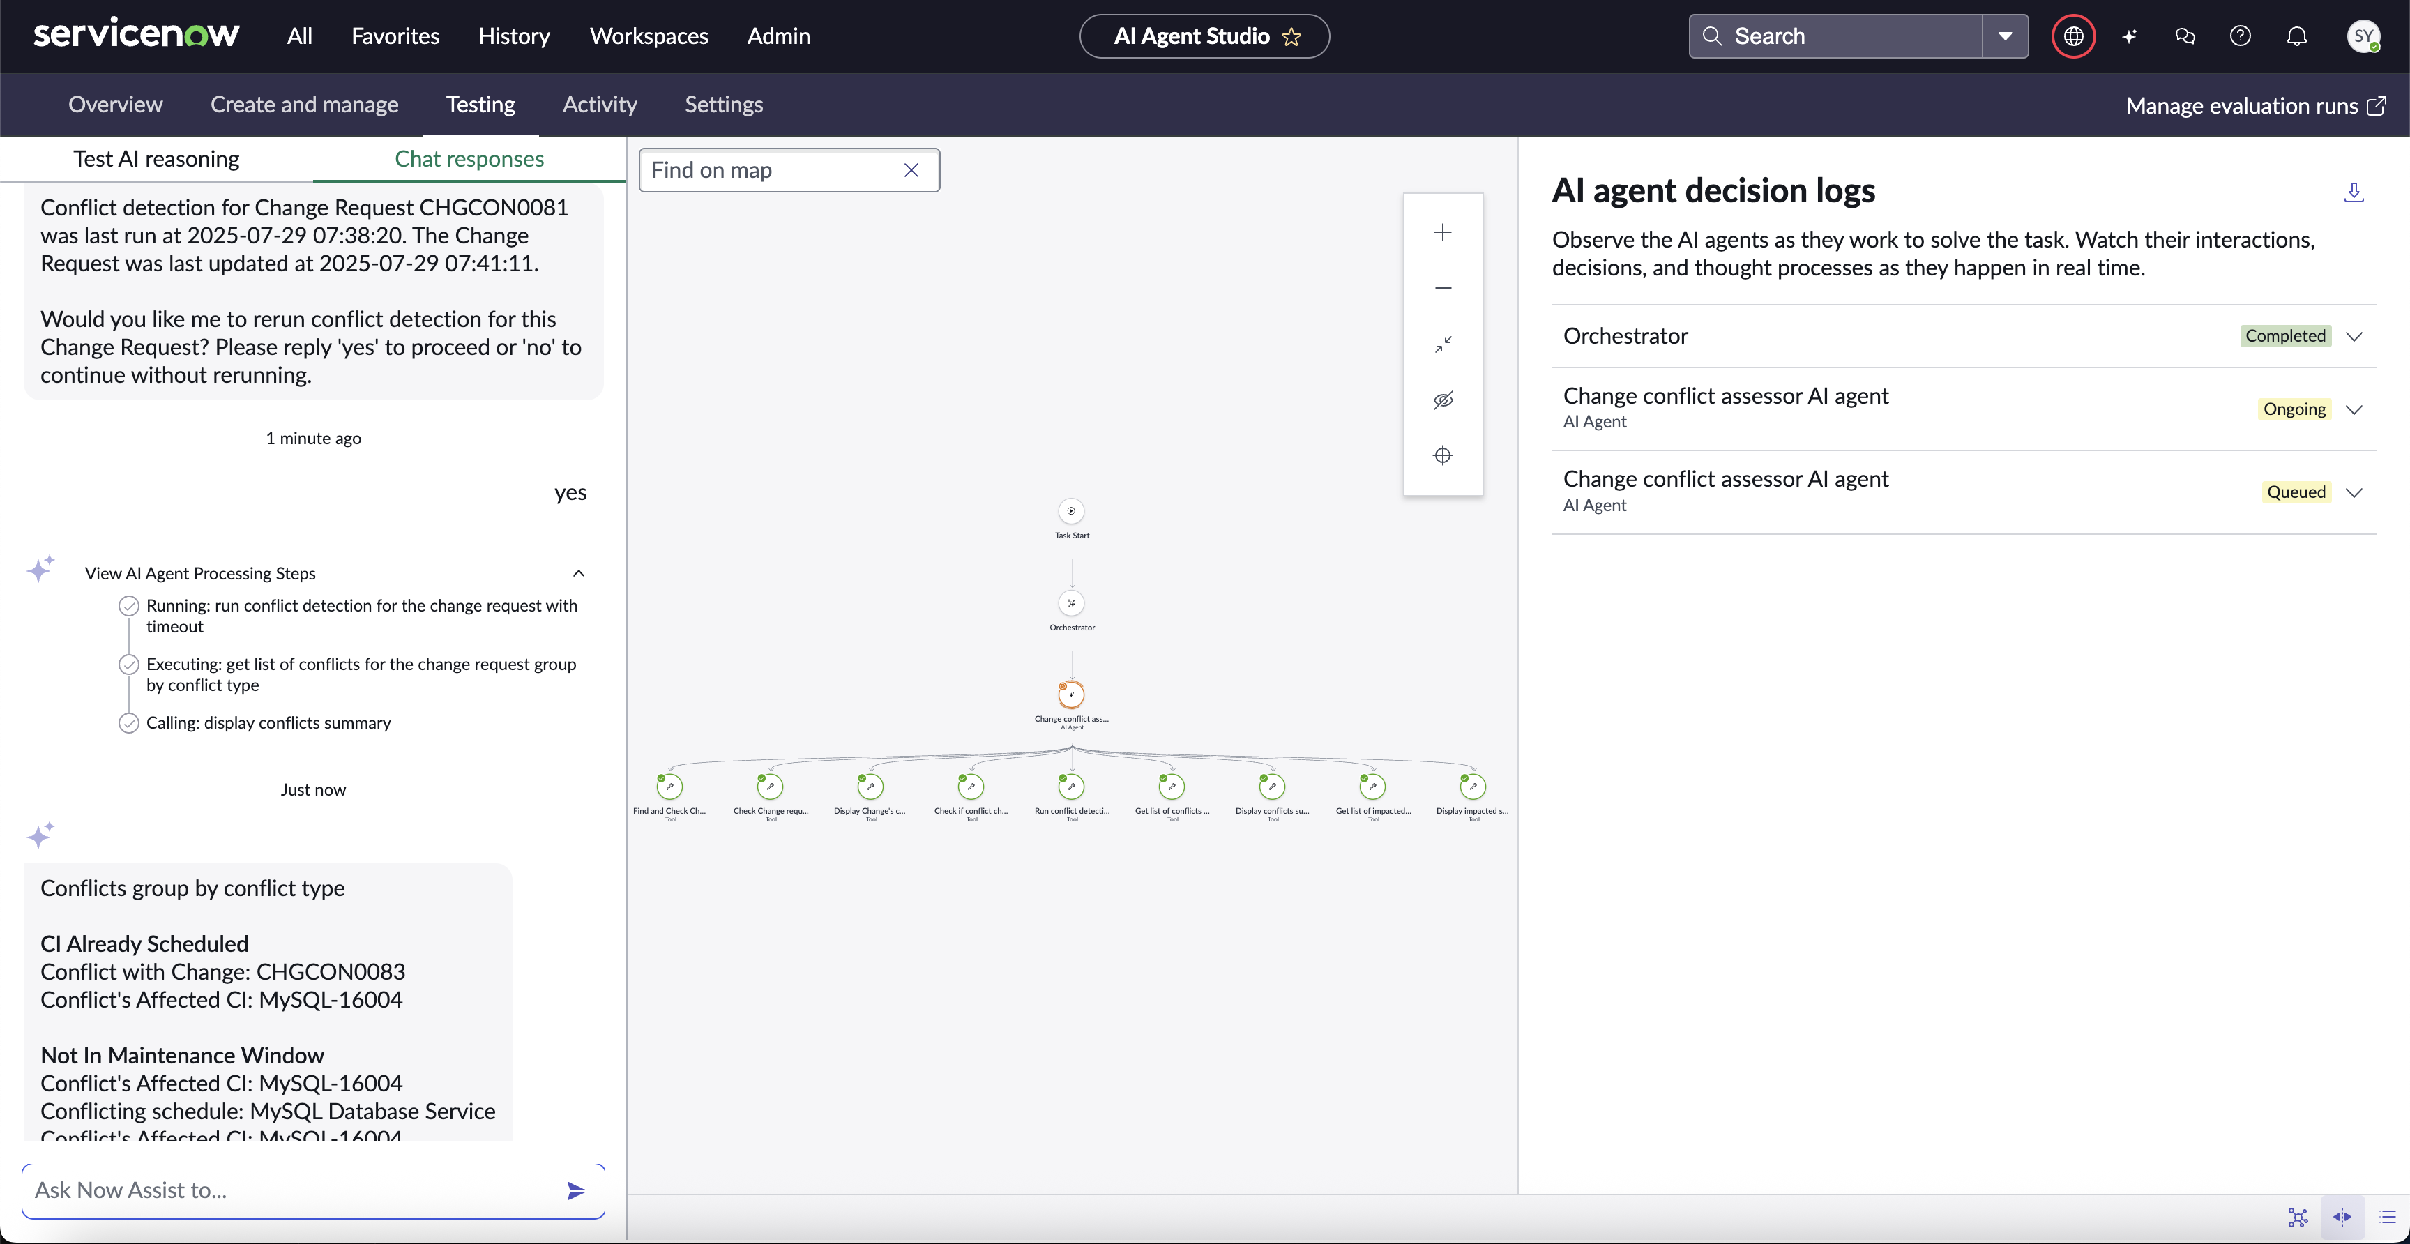Select the Orchestrator node on the map
Image resolution: width=2410 pixels, height=1244 pixels.
[x=1071, y=603]
